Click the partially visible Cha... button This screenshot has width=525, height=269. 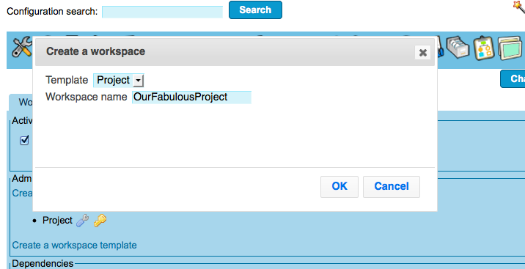tap(513, 79)
